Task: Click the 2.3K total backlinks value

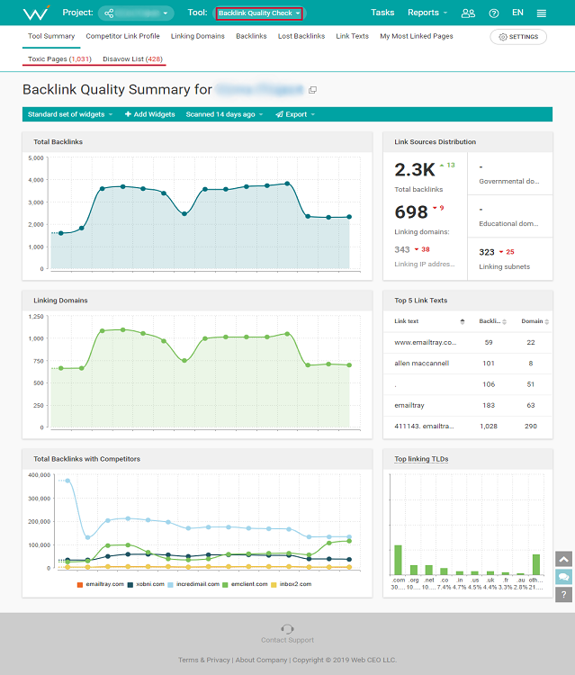Action: pyautogui.click(x=415, y=169)
